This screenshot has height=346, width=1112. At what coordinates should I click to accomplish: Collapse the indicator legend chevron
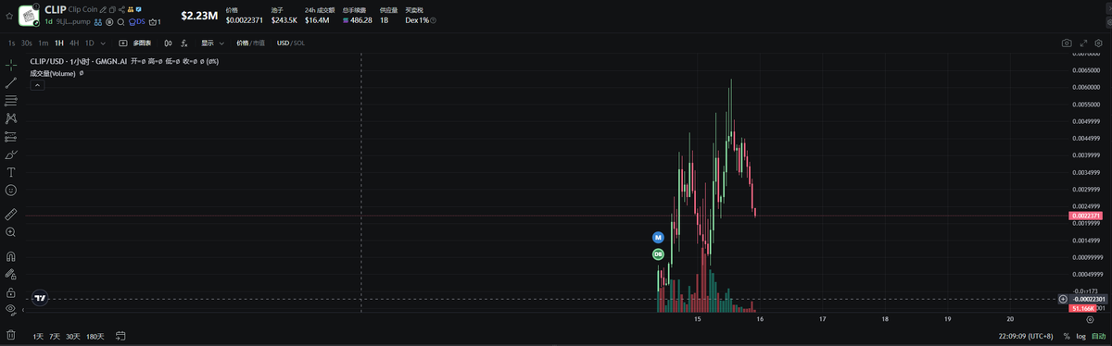(x=37, y=84)
